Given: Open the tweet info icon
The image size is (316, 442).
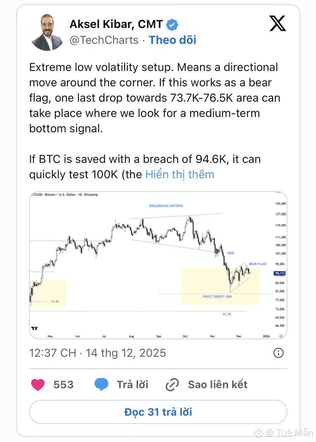Looking at the screenshot, I should tap(279, 353).
